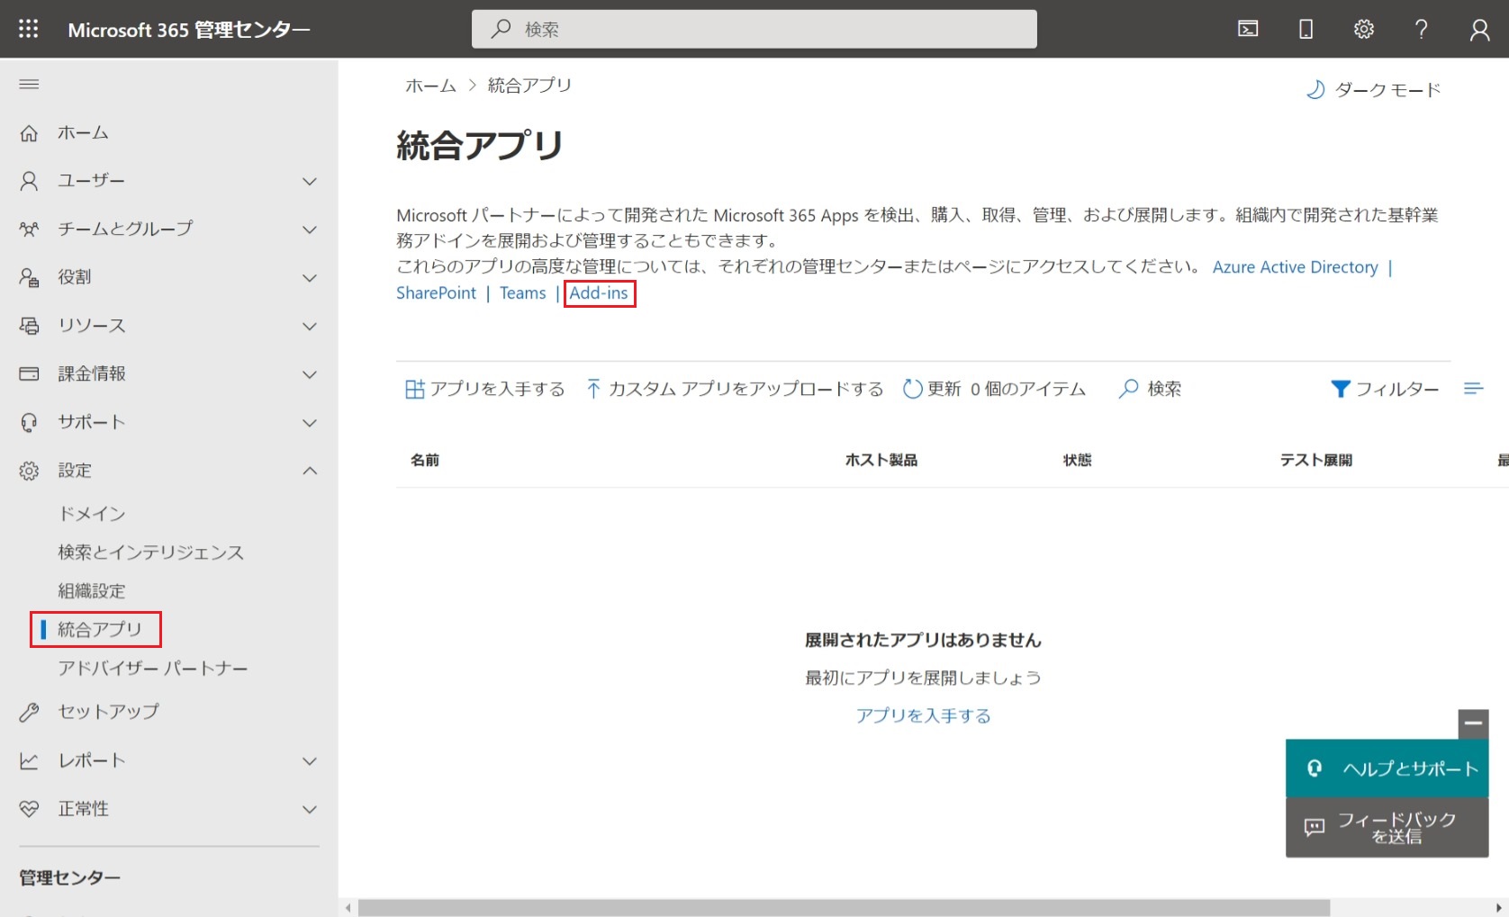Click カスタム アプリをアップロードする button
The height and width of the screenshot is (917, 1509).
[x=735, y=389]
